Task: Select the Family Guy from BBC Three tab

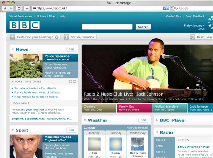Action: pyautogui.click(x=134, y=108)
